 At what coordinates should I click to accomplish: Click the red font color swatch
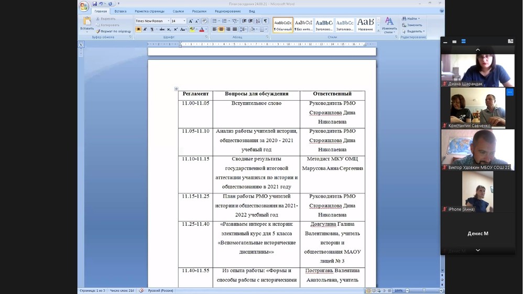coord(201,29)
